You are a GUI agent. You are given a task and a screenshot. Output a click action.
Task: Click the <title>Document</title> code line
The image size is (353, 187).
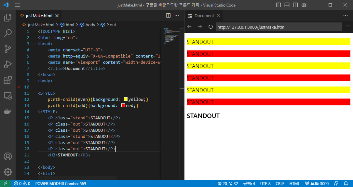click(x=76, y=68)
